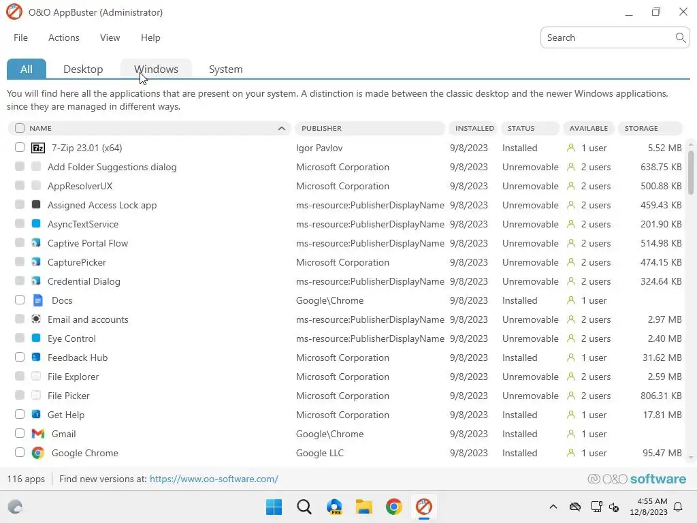Image resolution: width=697 pixels, height=523 pixels.
Task: Switch to the Desktop tab
Action: point(83,69)
